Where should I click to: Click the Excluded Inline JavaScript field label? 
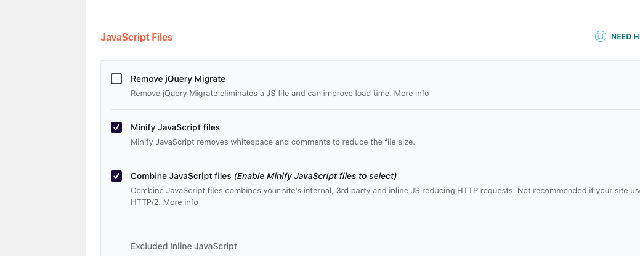[184, 246]
